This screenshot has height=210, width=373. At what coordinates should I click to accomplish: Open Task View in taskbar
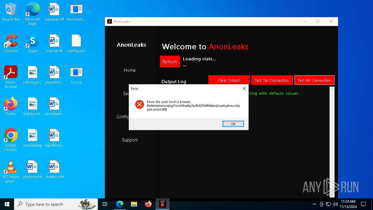[105, 204]
